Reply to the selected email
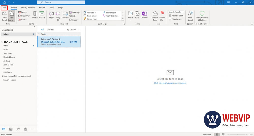The width and height of the screenshot is (254, 136). coord(51,15)
